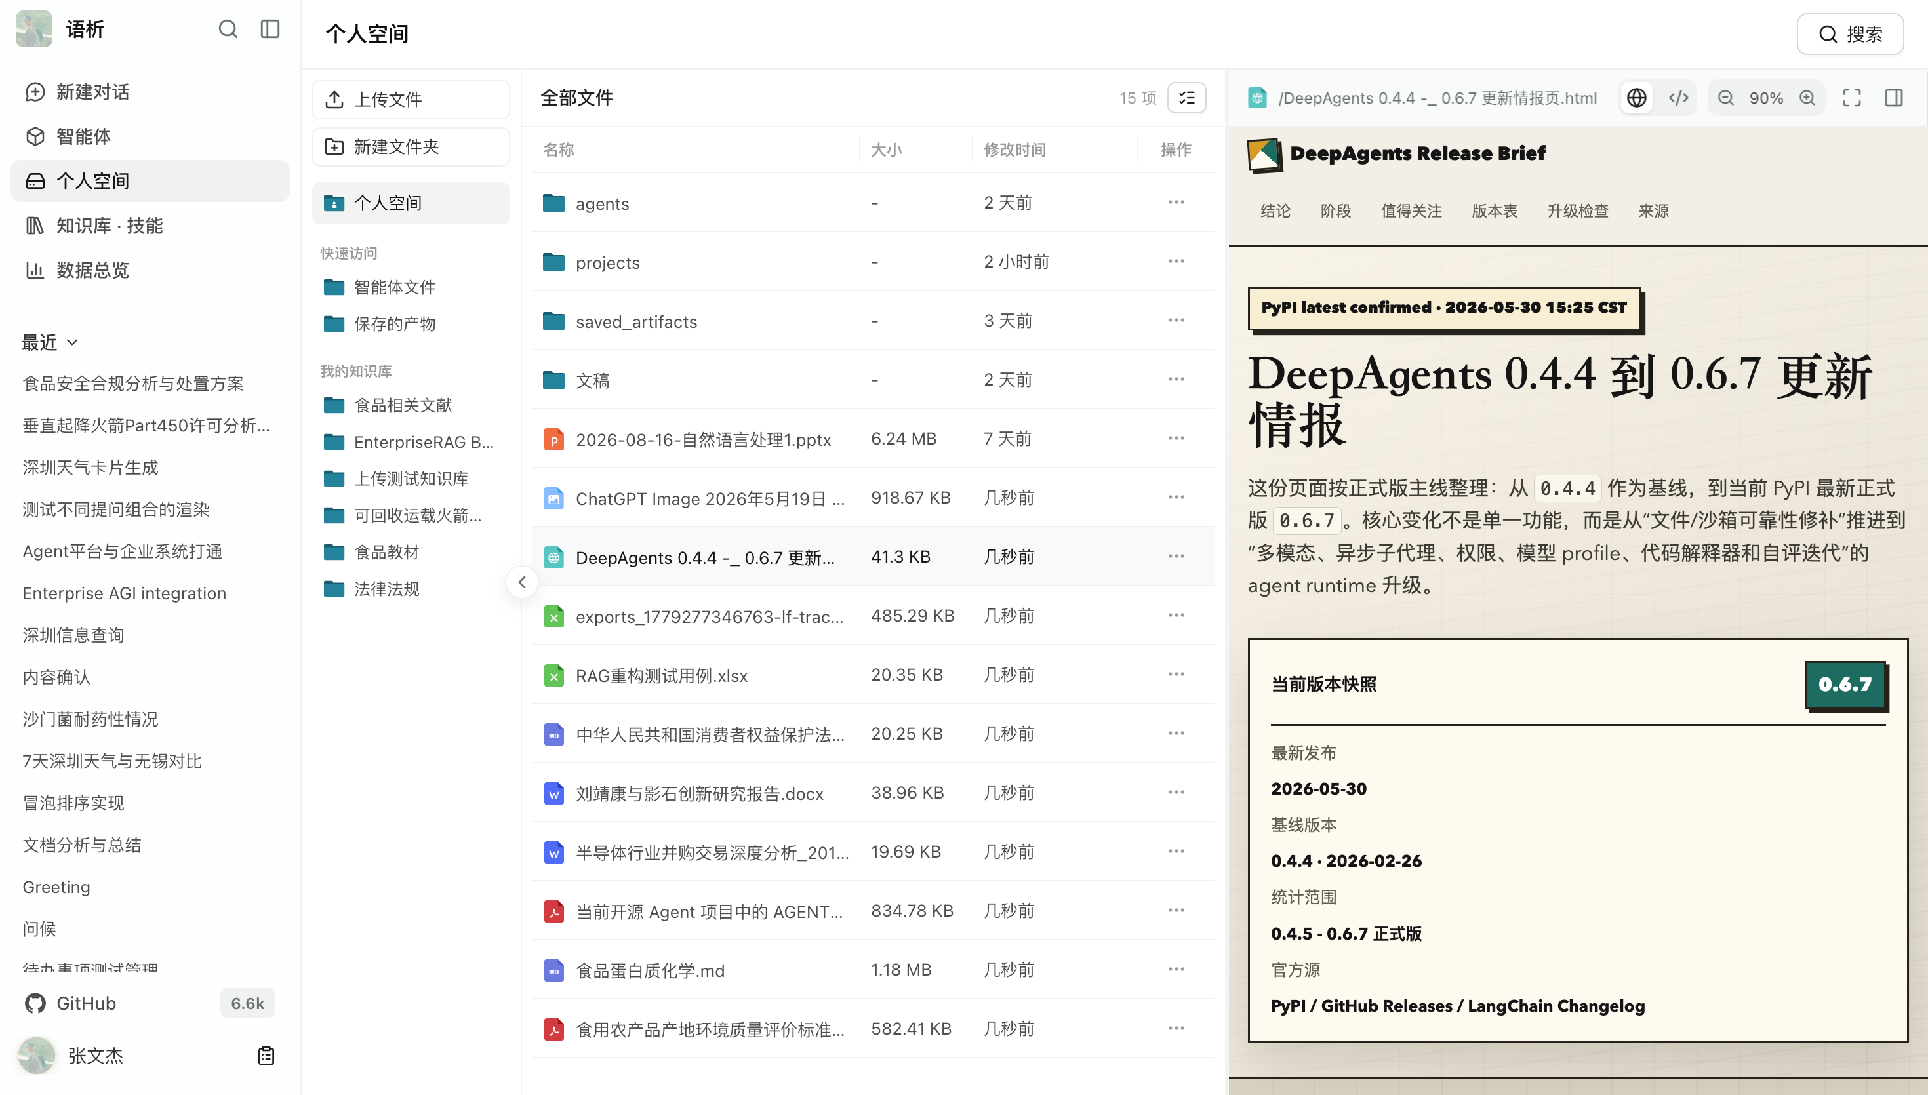The width and height of the screenshot is (1928, 1095).
Task: Click the Word icon of 半导体行业并购交易深度分析
Action: pyautogui.click(x=554, y=852)
